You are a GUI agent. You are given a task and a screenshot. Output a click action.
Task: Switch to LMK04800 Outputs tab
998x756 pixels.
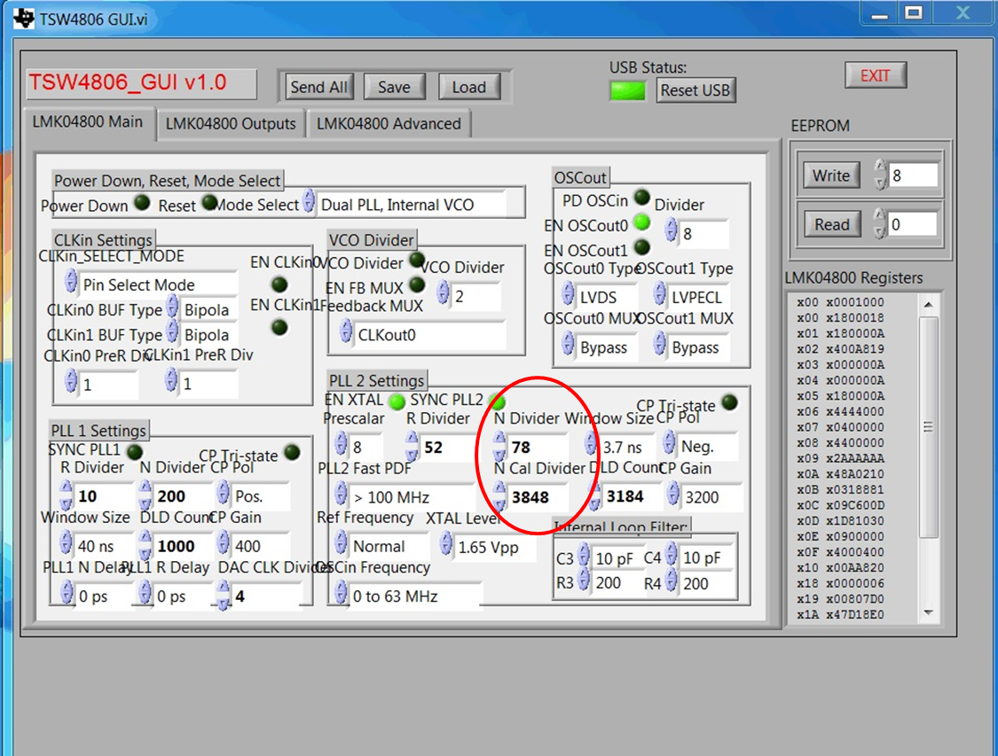[x=231, y=124]
